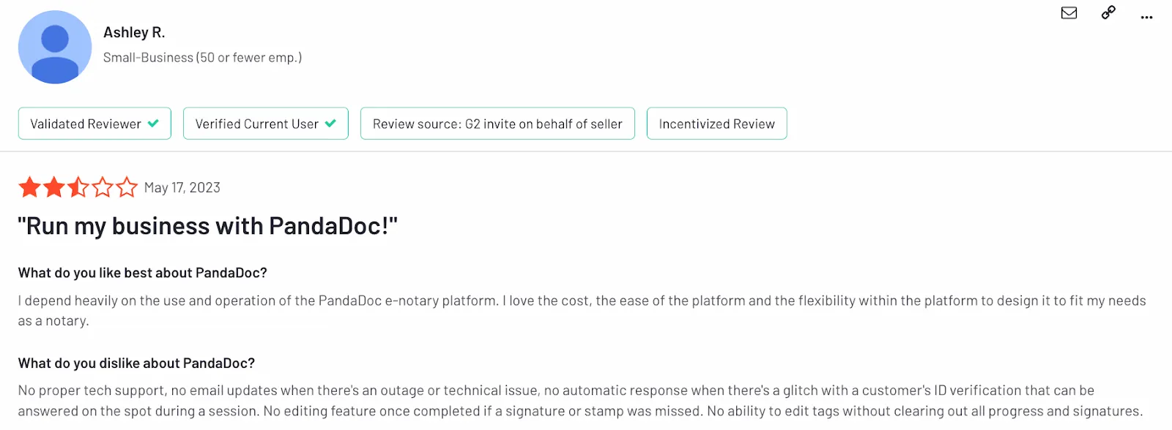Image resolution: width=1172 pixels, height=430 pixels.
Task: Open the ellipsis more-options menu
Action: click(1146, 16)
